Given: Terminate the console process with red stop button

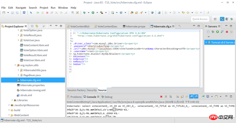Looking at the screenshot, I should pos(161,97).
